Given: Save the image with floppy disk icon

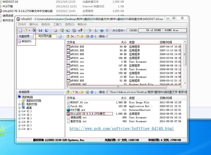Looking at the screenshot, I should tap(40, 30).
